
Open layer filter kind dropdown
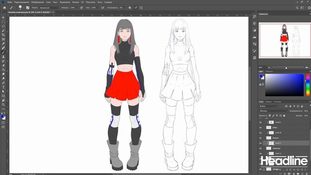click(269, 106)
